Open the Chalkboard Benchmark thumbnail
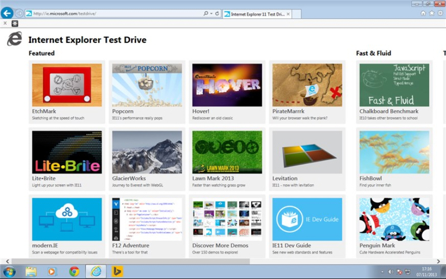Image resolution: width=446 pixels, height=279 pixels. [x=394, y=85]
